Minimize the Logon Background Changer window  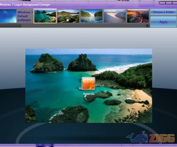[x=162, y=3]
